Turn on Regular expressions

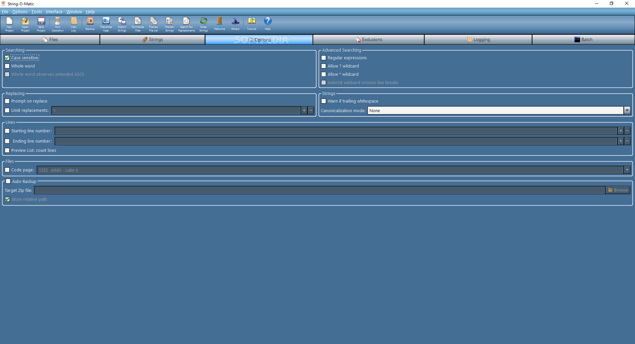324,58
